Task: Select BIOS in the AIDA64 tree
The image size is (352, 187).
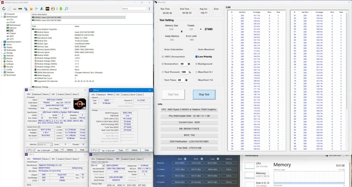Action: (x=12, y=36)
